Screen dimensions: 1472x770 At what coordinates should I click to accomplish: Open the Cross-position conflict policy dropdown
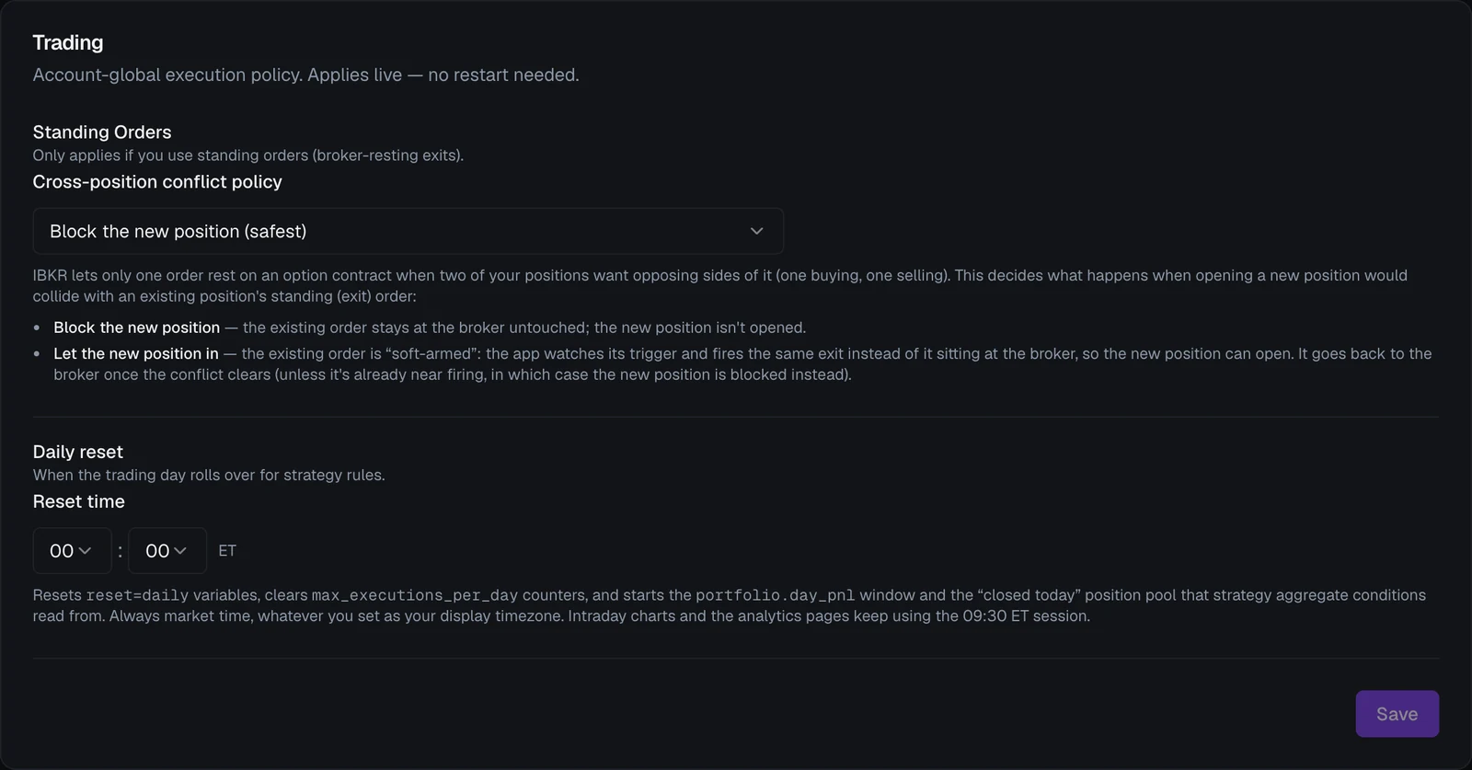pyautogui.click(x=408, y=231)
